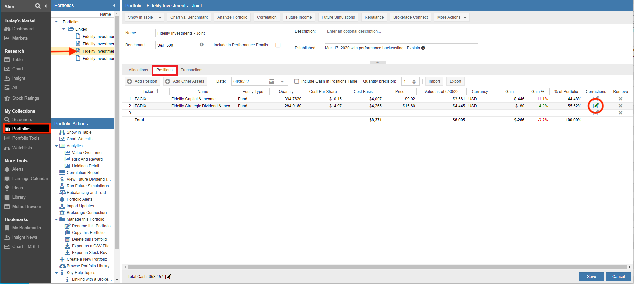Open the Correlation toolbar item
The image size is (634, 284).
(267, 17)
